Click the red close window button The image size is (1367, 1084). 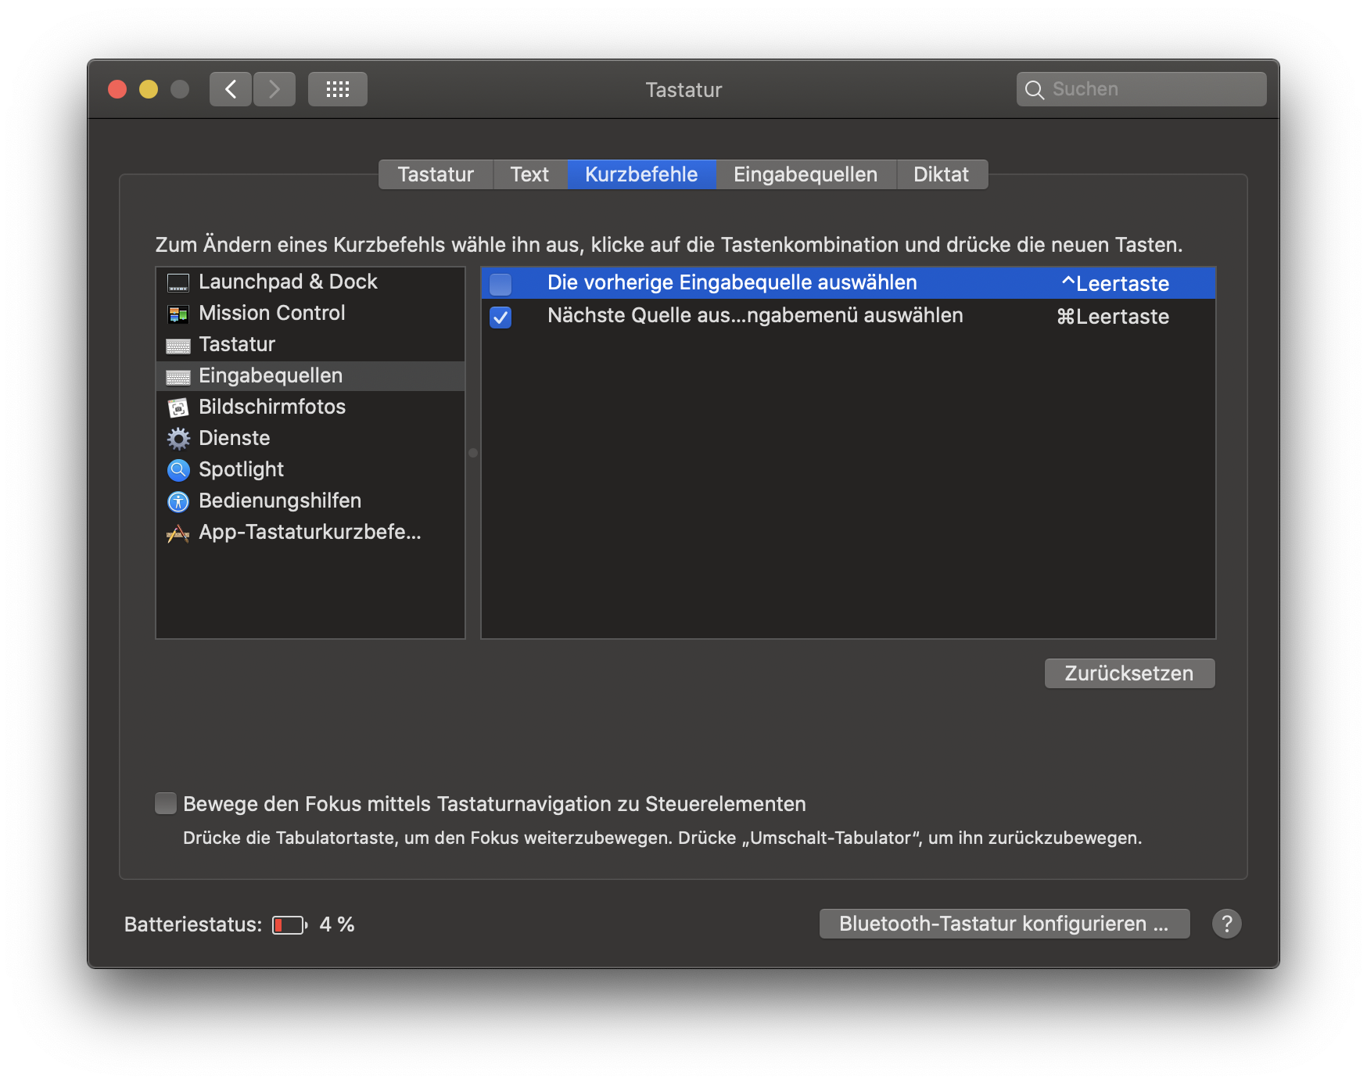coord(117,89)
